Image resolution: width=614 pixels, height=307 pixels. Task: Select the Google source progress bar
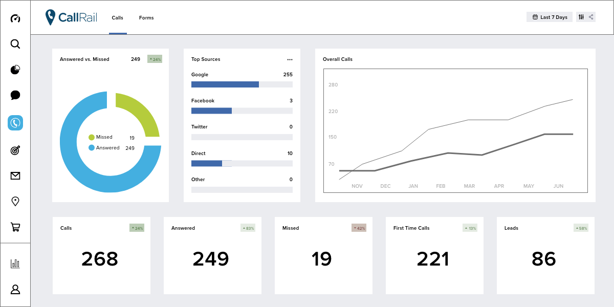[x=242, y=84]
